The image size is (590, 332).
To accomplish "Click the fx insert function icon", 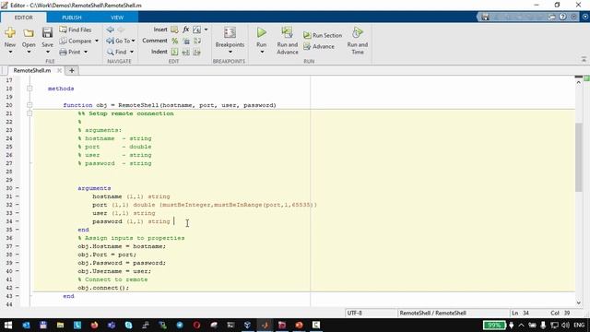I will point(185,30).
